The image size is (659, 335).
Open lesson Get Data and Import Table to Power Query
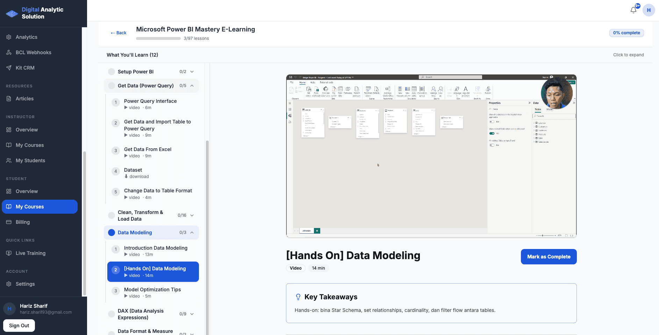click(153, 128)
